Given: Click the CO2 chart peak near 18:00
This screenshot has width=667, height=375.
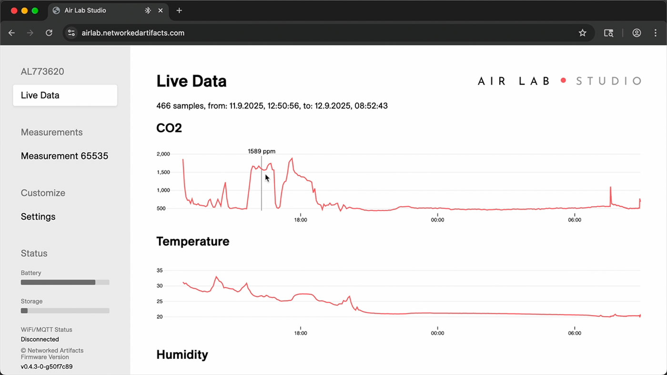Looking at the screenshot, I should 292,159.
